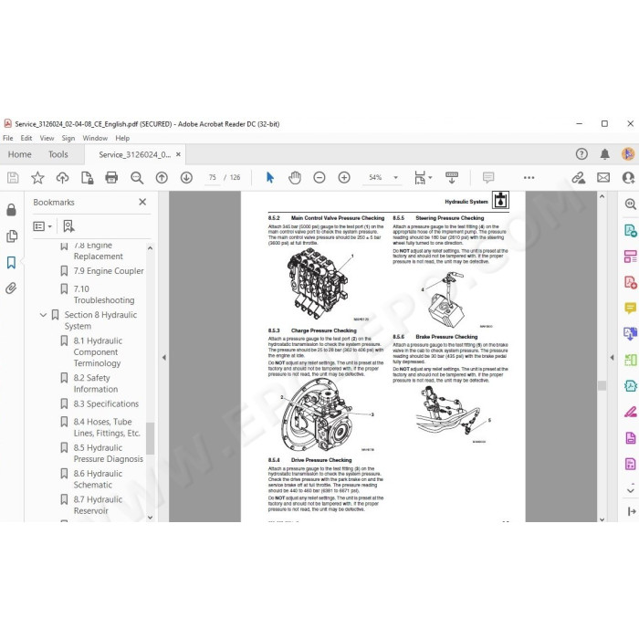Screen dimensions: 639x639
Task: Collapse the right tools pane arrow
Action: pos(613,358)
